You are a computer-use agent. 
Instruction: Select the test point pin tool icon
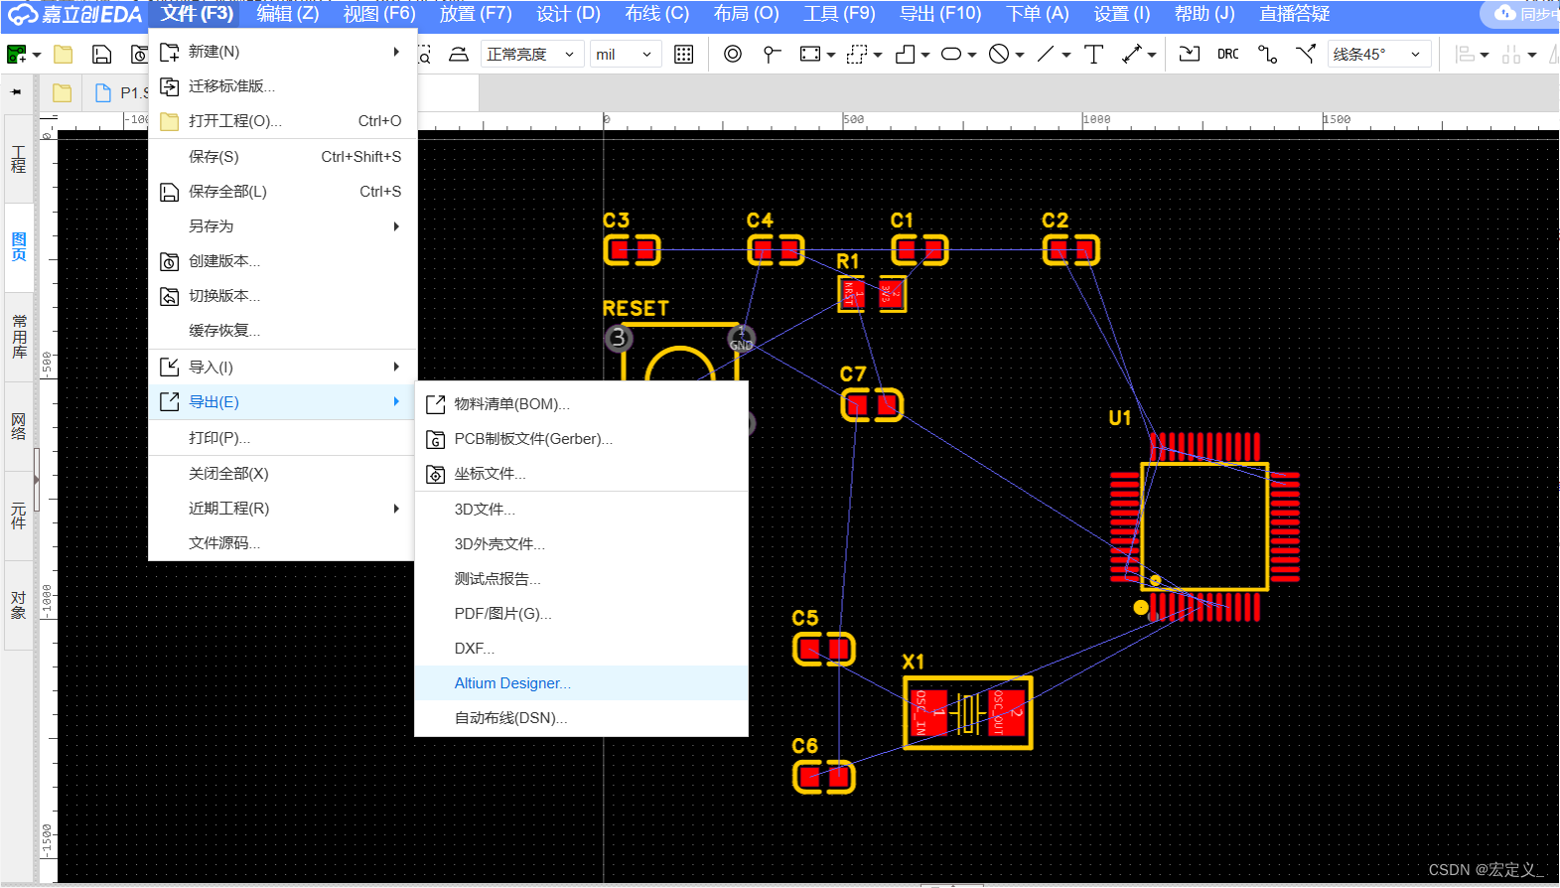(772, 54)
